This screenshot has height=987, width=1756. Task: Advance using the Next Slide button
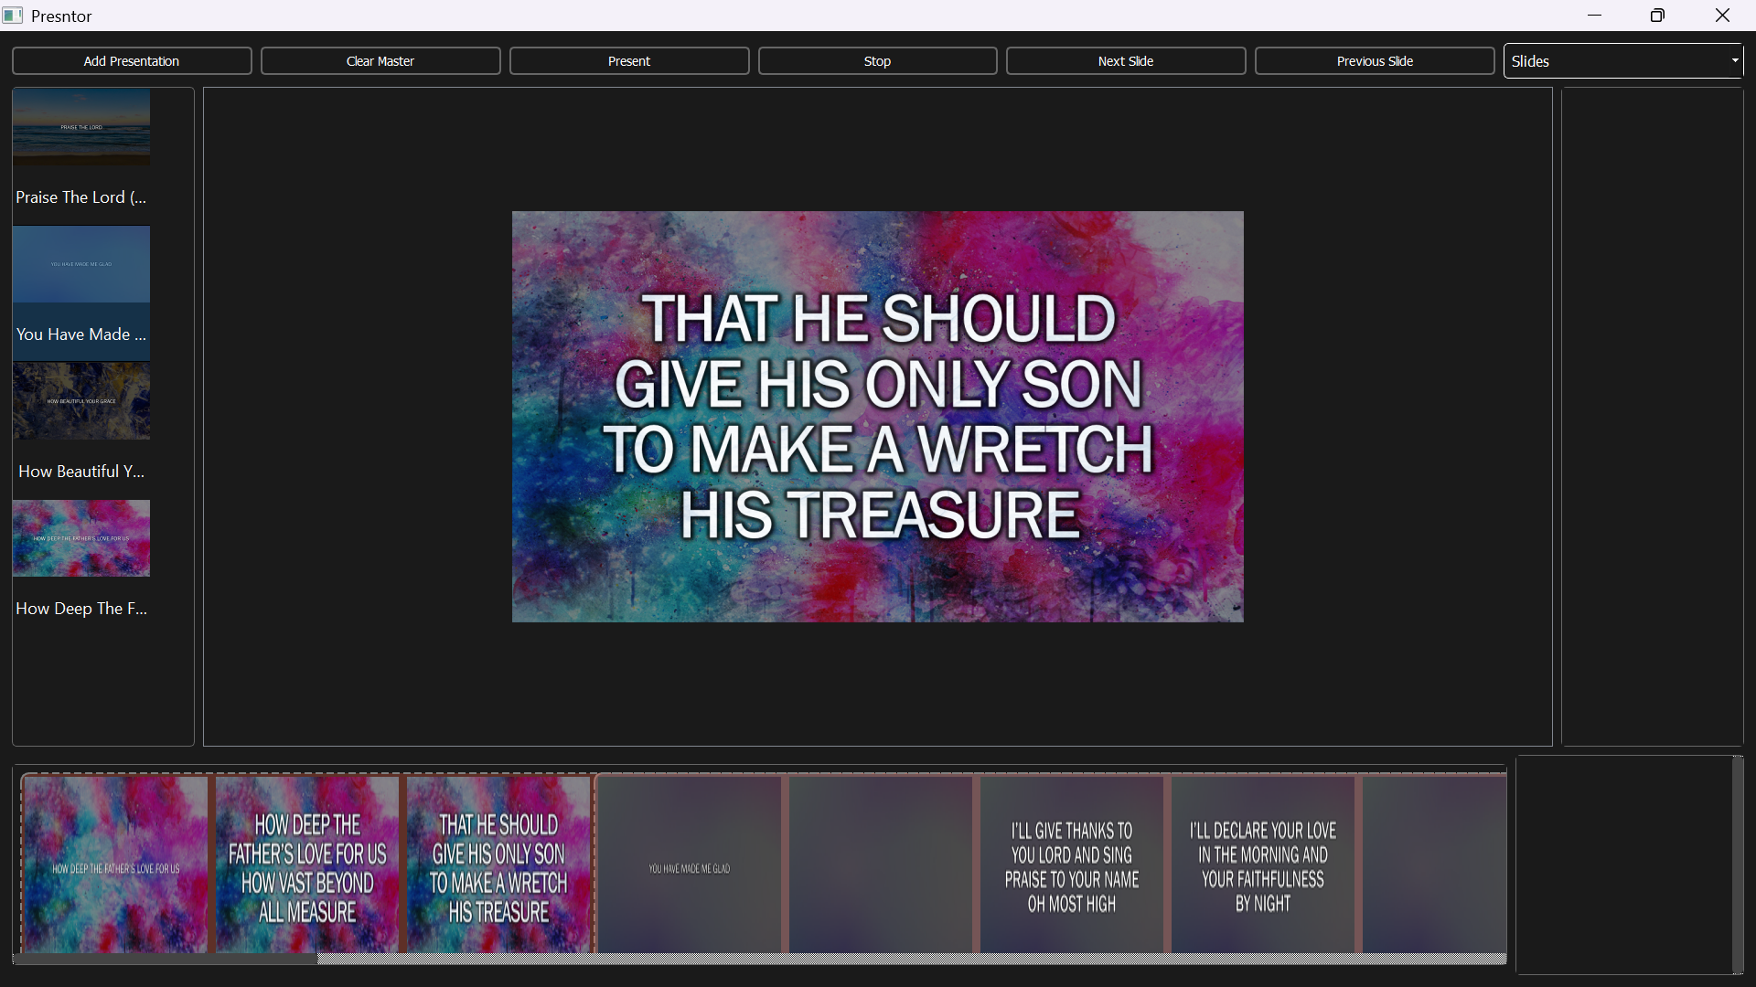(1125, 61)
